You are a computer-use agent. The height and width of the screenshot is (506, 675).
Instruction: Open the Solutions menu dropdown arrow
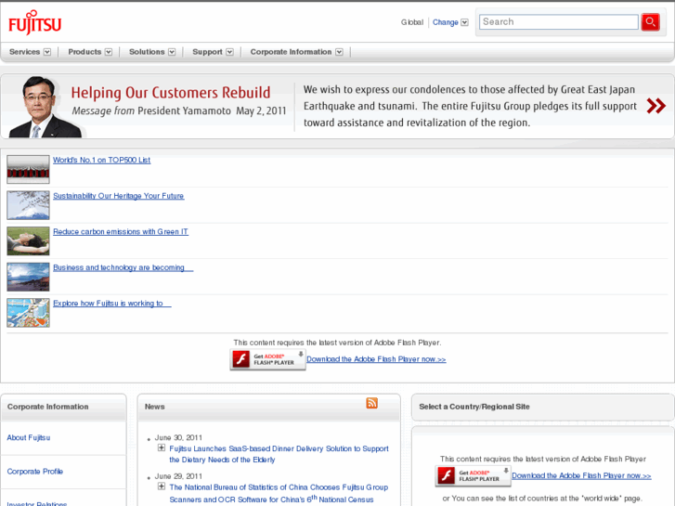172,52
